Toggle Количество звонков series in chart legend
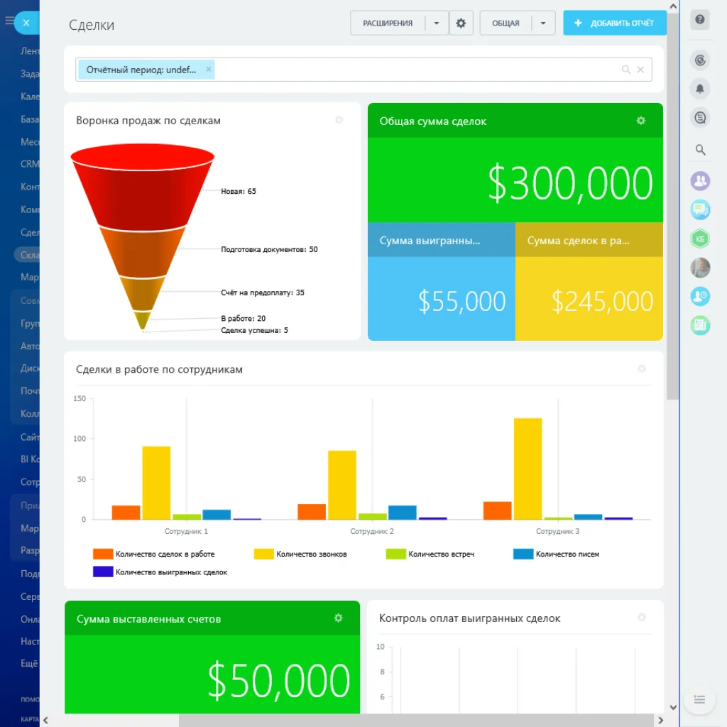Screen dimensions: 727x727 coord(311,554)
